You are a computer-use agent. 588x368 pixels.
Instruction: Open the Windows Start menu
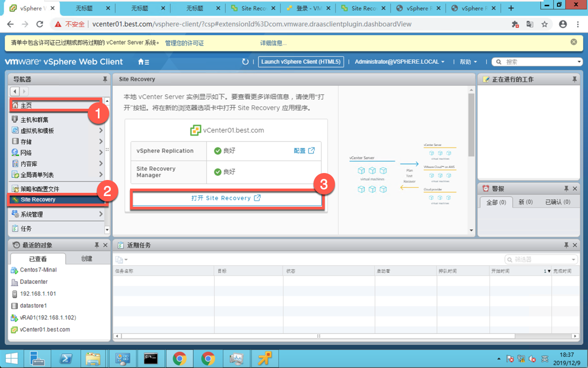click(11, 358)
